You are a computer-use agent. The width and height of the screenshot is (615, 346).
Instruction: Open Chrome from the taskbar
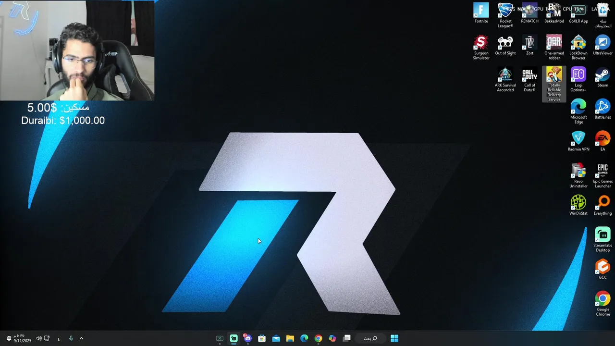318,338
